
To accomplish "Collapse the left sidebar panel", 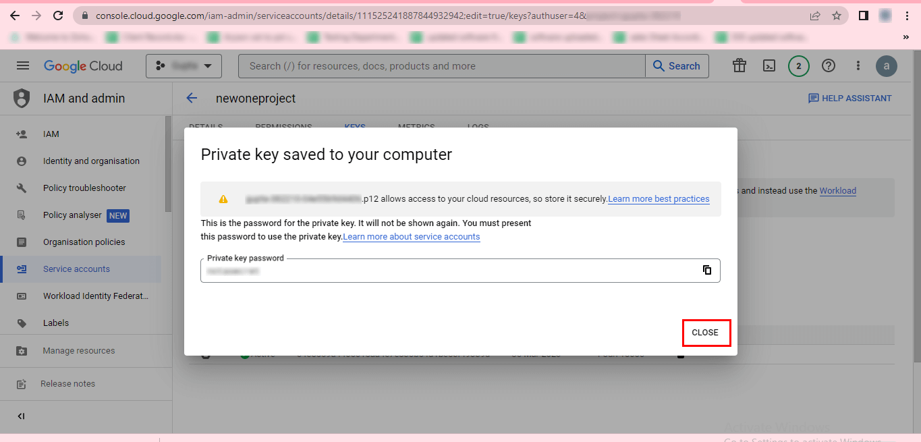I will (21, 416).
